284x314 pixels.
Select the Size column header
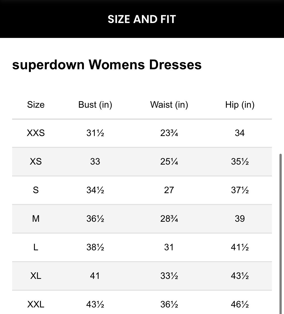(x=36, y=105)
